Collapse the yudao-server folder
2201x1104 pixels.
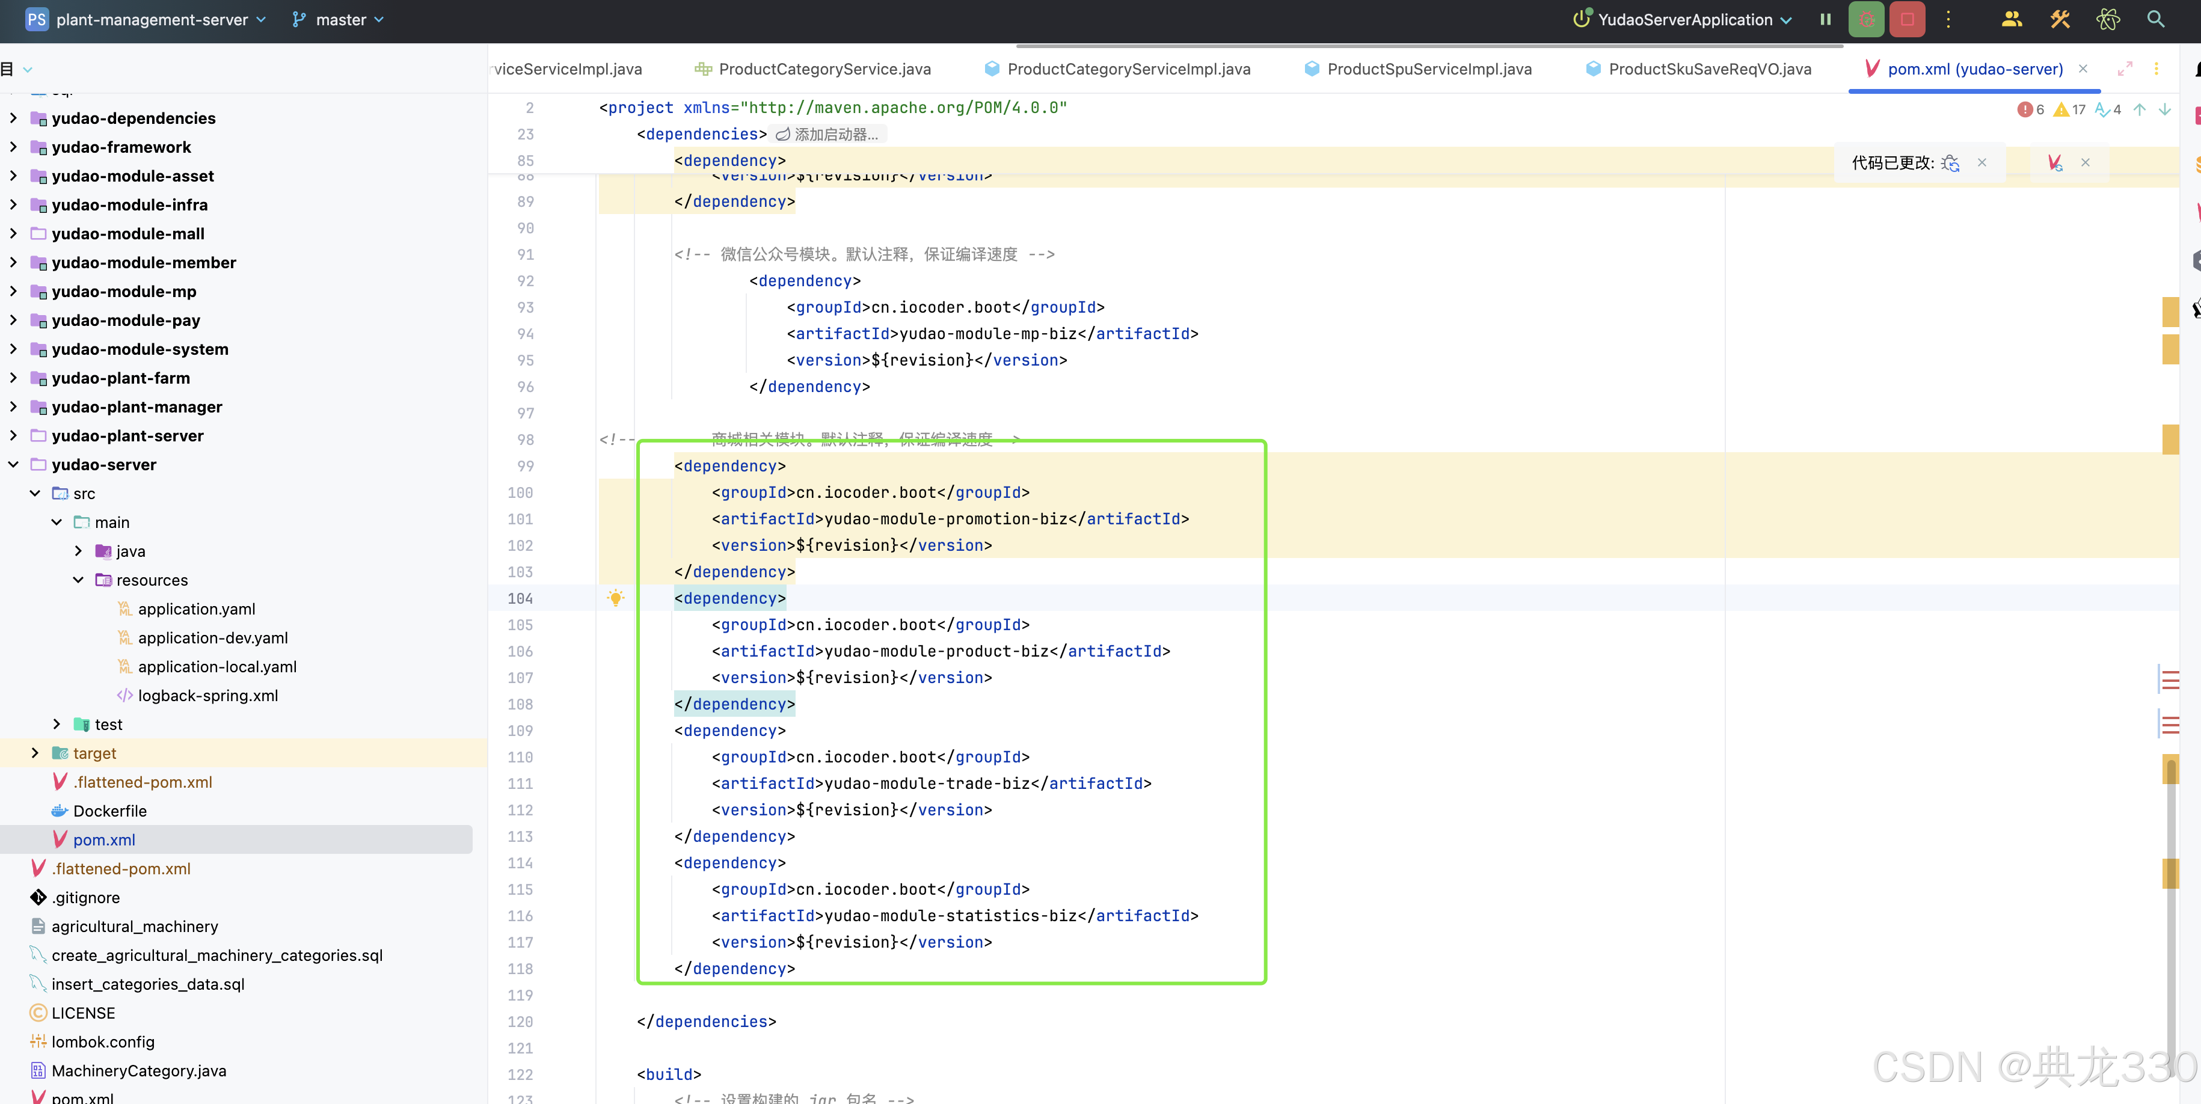(x=14, y=464)
